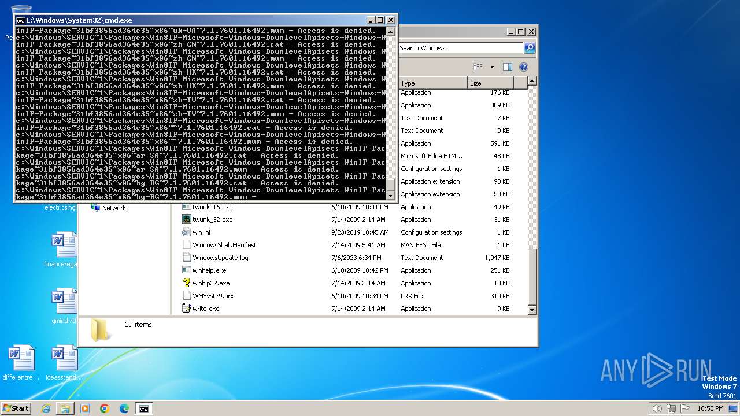740x416 pixels.
Task: Select the winhlp32.exe question mark icon
Action: (186, 283)
